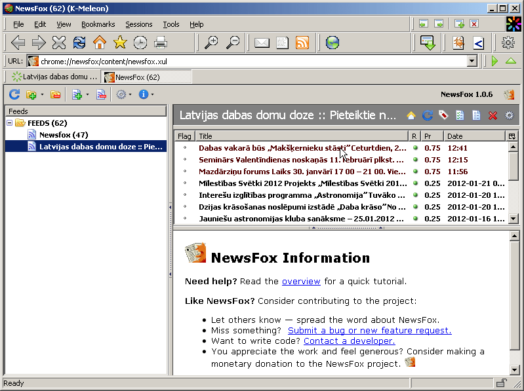The width and height of the screenshot is (524, 391).
Task: Switch to NewsFox (62) tab
Action: coord(146,77)
